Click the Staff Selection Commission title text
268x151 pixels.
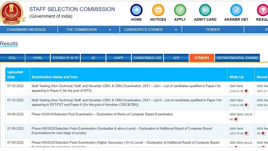72,9
